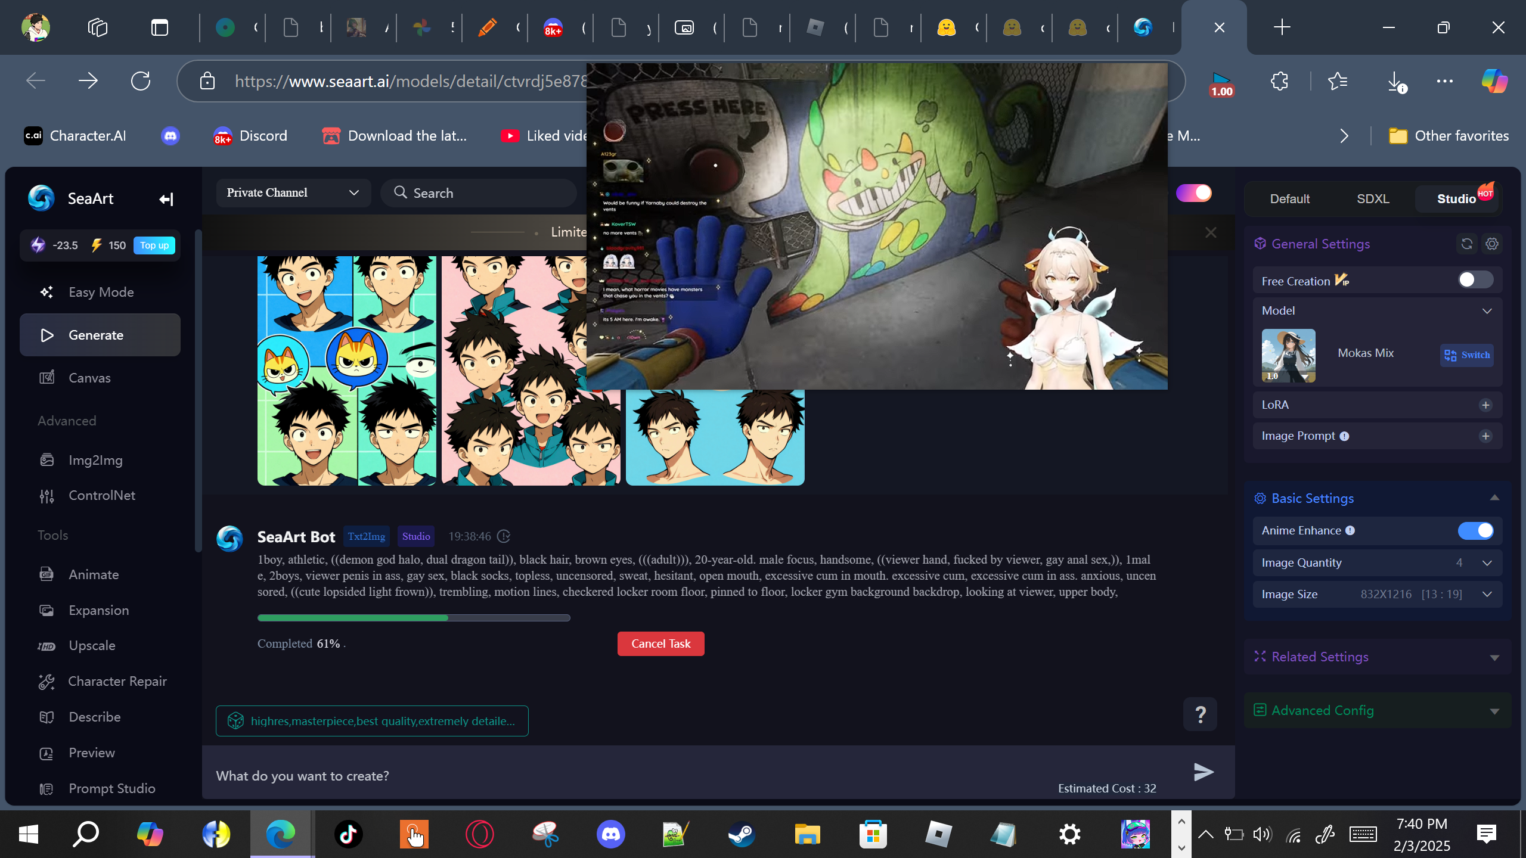
Task: Switch to the Default tab
Action: (x=1290, y=199)
